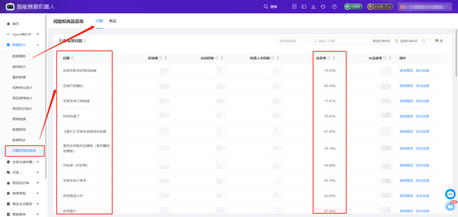Click 优化应答 for 征询尺码建议 row
This screenshot has height=217, width=458.
pyautogui.click(x=425, y=86)
